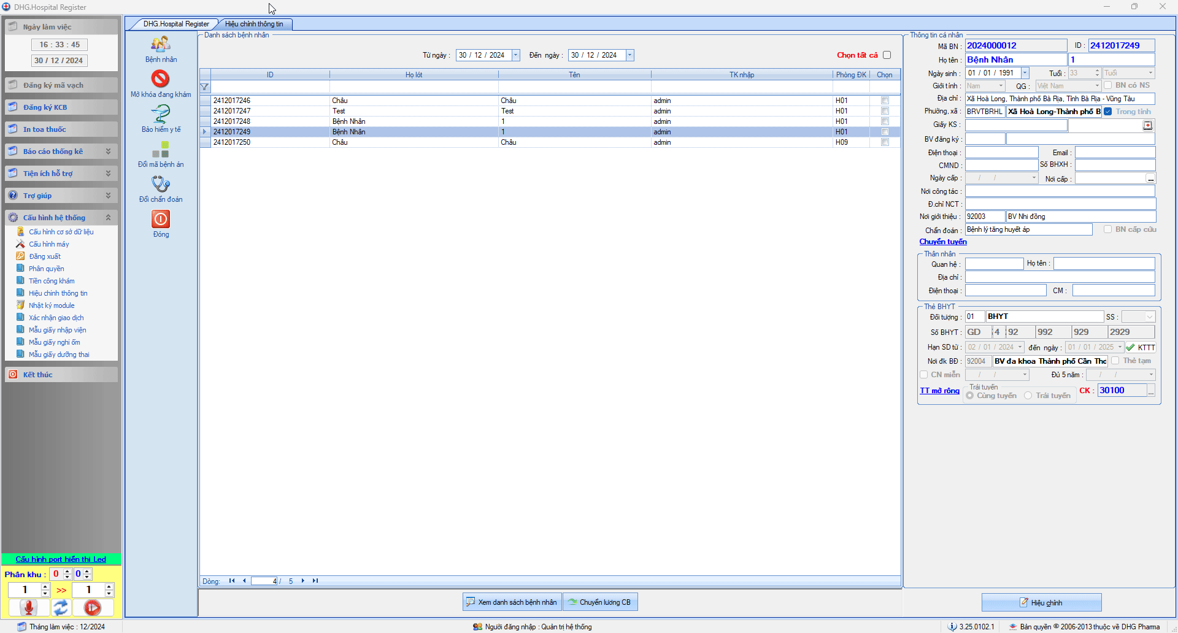The height and width of the screenshot is (633, 1178).
Task: Open the Đến ngày date dropdown
Action: pyautogui.click(x=629, y=55)
